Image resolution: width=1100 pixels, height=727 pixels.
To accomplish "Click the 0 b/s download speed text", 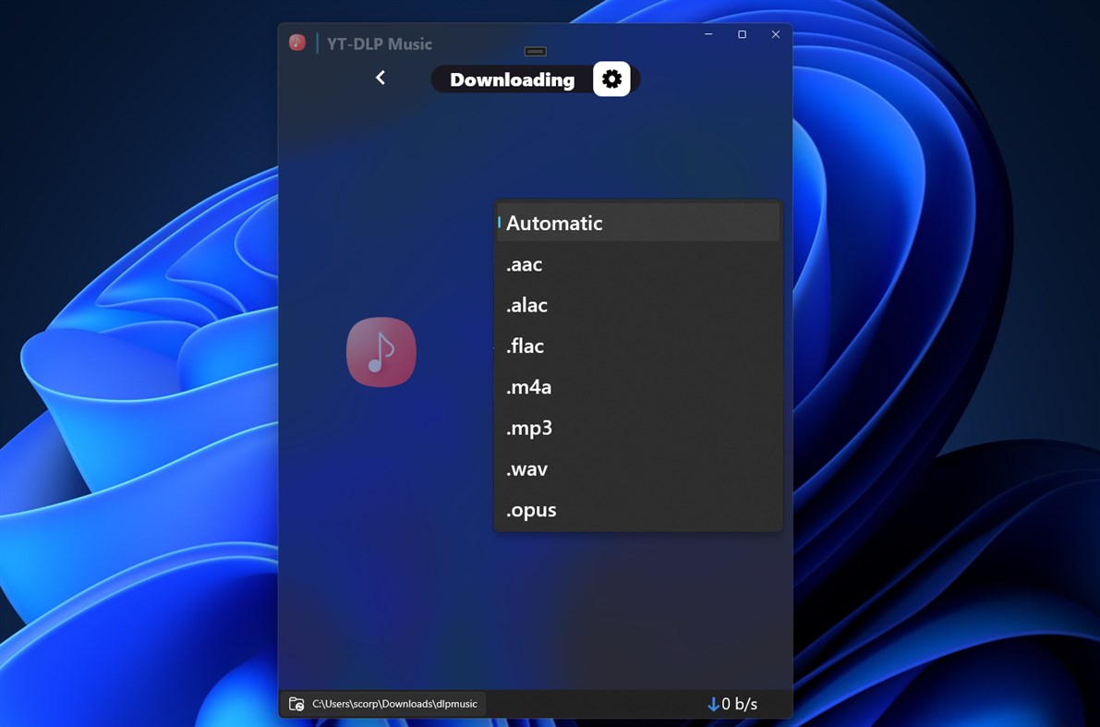I will [740, 704].
